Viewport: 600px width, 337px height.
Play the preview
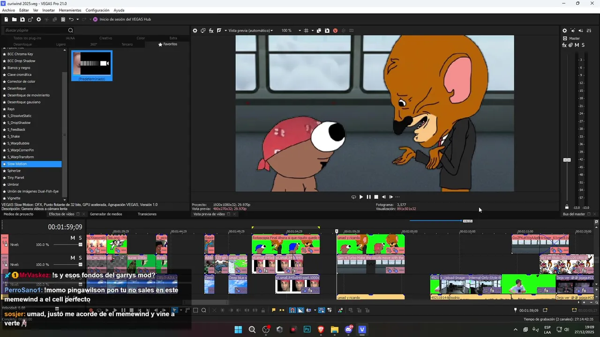[x=361, y=197]
